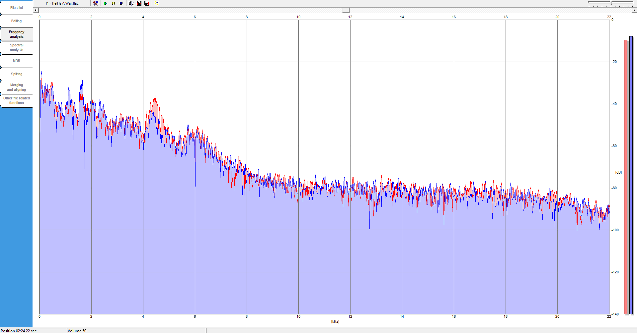Screen dimensions: 637x333
Task: Click the Save As floppy disk icon
Action: (x=139, y=3)
